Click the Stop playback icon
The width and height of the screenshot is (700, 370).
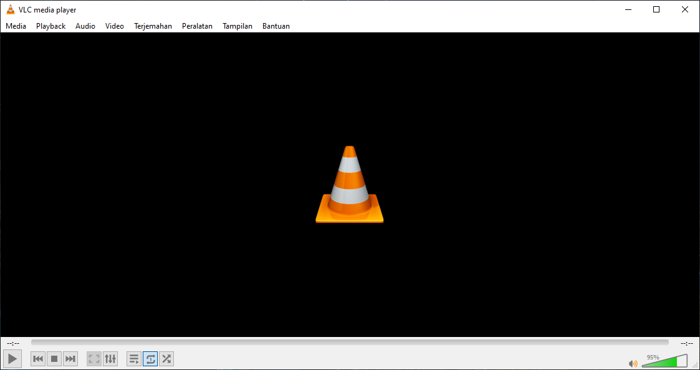pos(54,358)
